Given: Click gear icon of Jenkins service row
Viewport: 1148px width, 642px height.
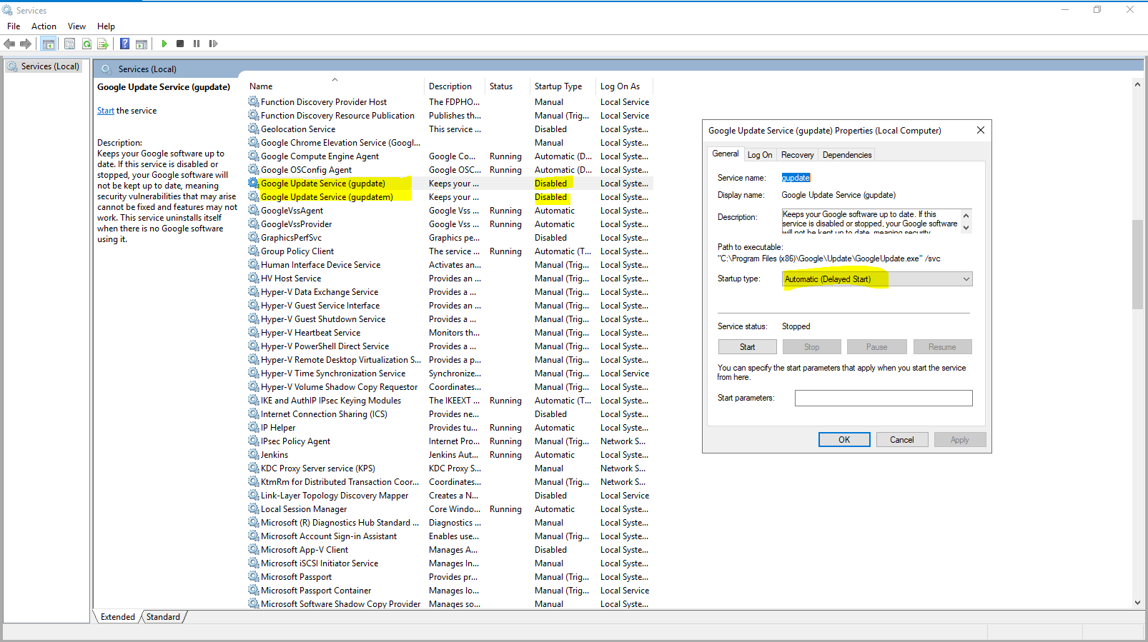Looking at the screenshot, I should click(x=254, y=455).
